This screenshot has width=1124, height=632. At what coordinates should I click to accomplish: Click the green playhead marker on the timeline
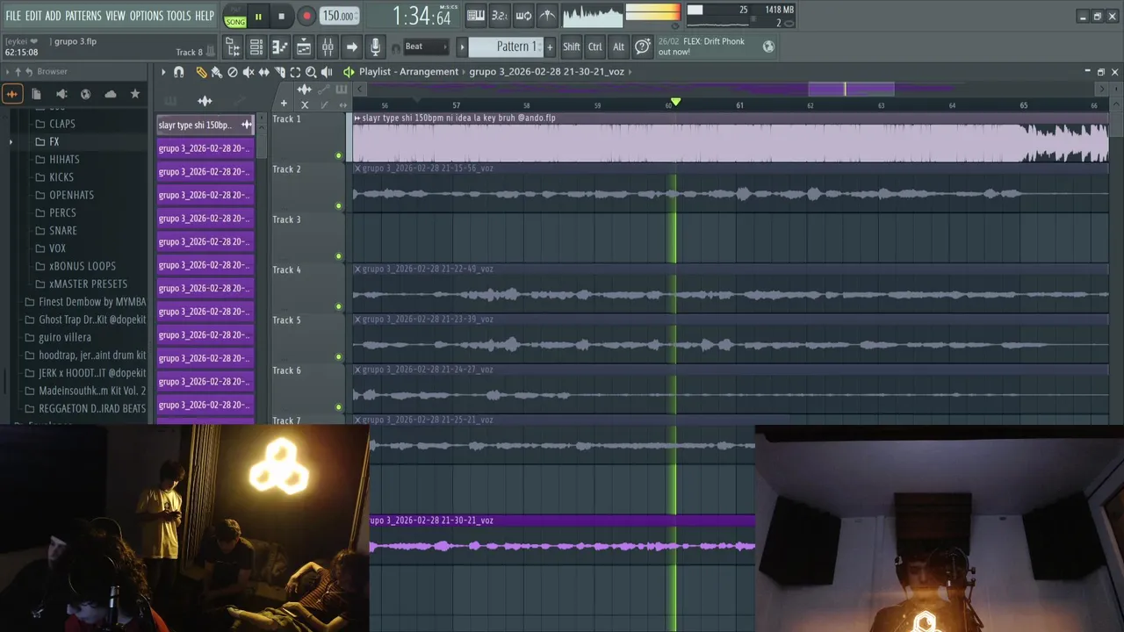(x=675, y=103)
